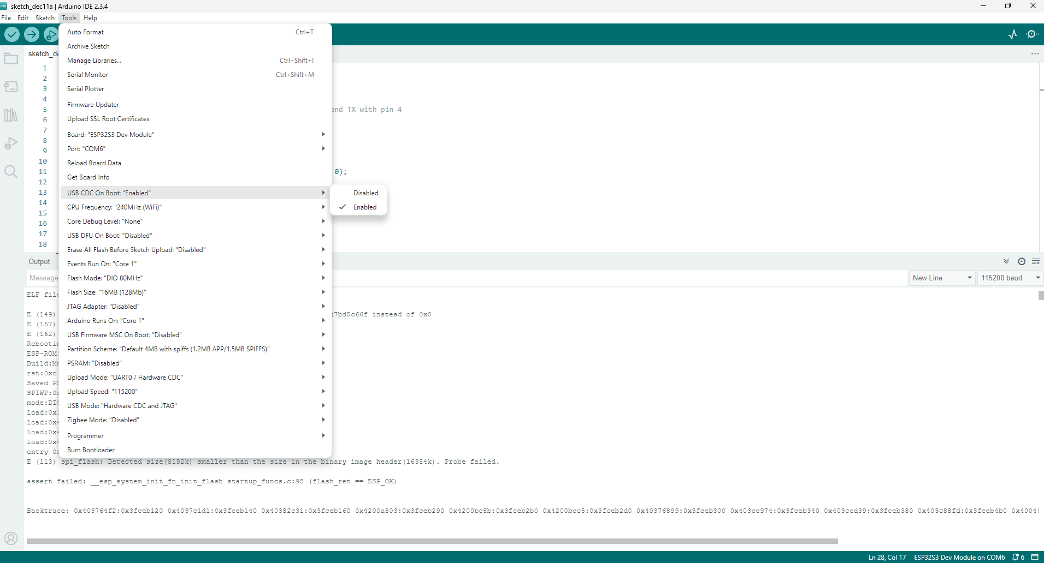
Task: Choose Manage Libraries from Tools menu
Action: pyautogui.click(x=94, y=61)
